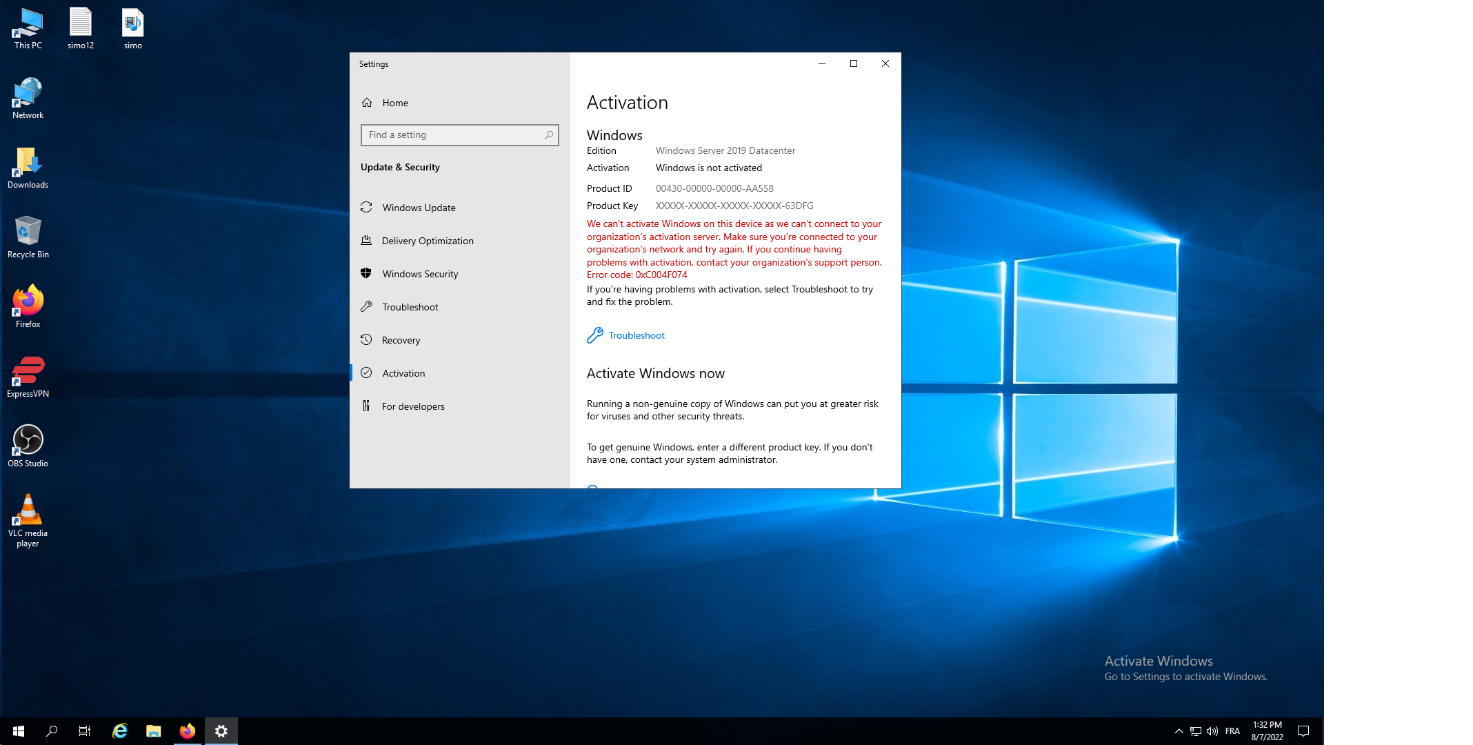
Task: Click volume speaker tray icon
Action: point(1212,731)
